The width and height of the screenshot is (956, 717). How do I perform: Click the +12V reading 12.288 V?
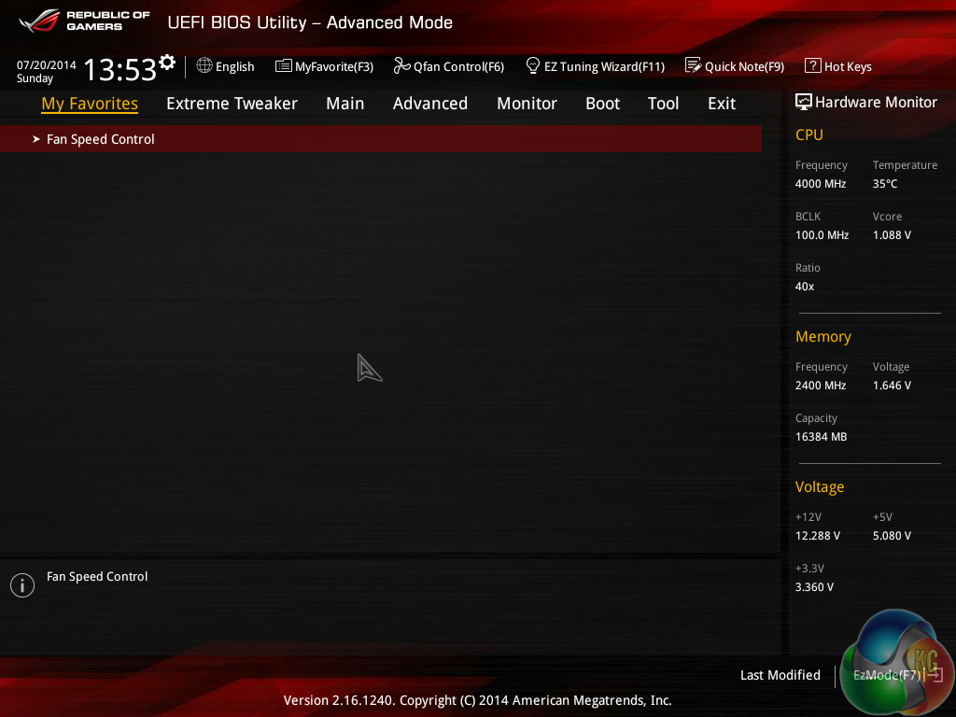[817, 535]
